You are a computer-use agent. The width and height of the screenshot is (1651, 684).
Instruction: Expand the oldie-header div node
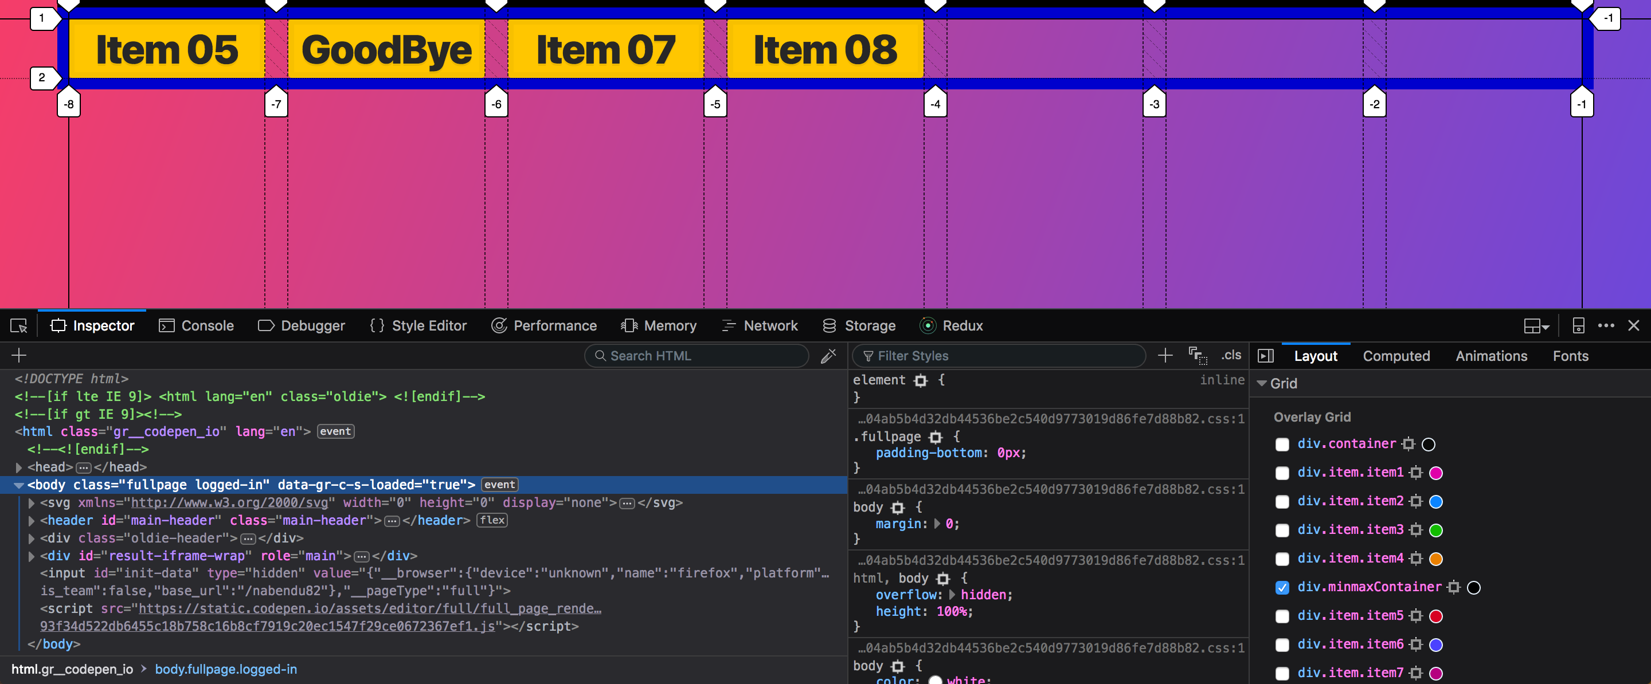(x=32, y=538)
